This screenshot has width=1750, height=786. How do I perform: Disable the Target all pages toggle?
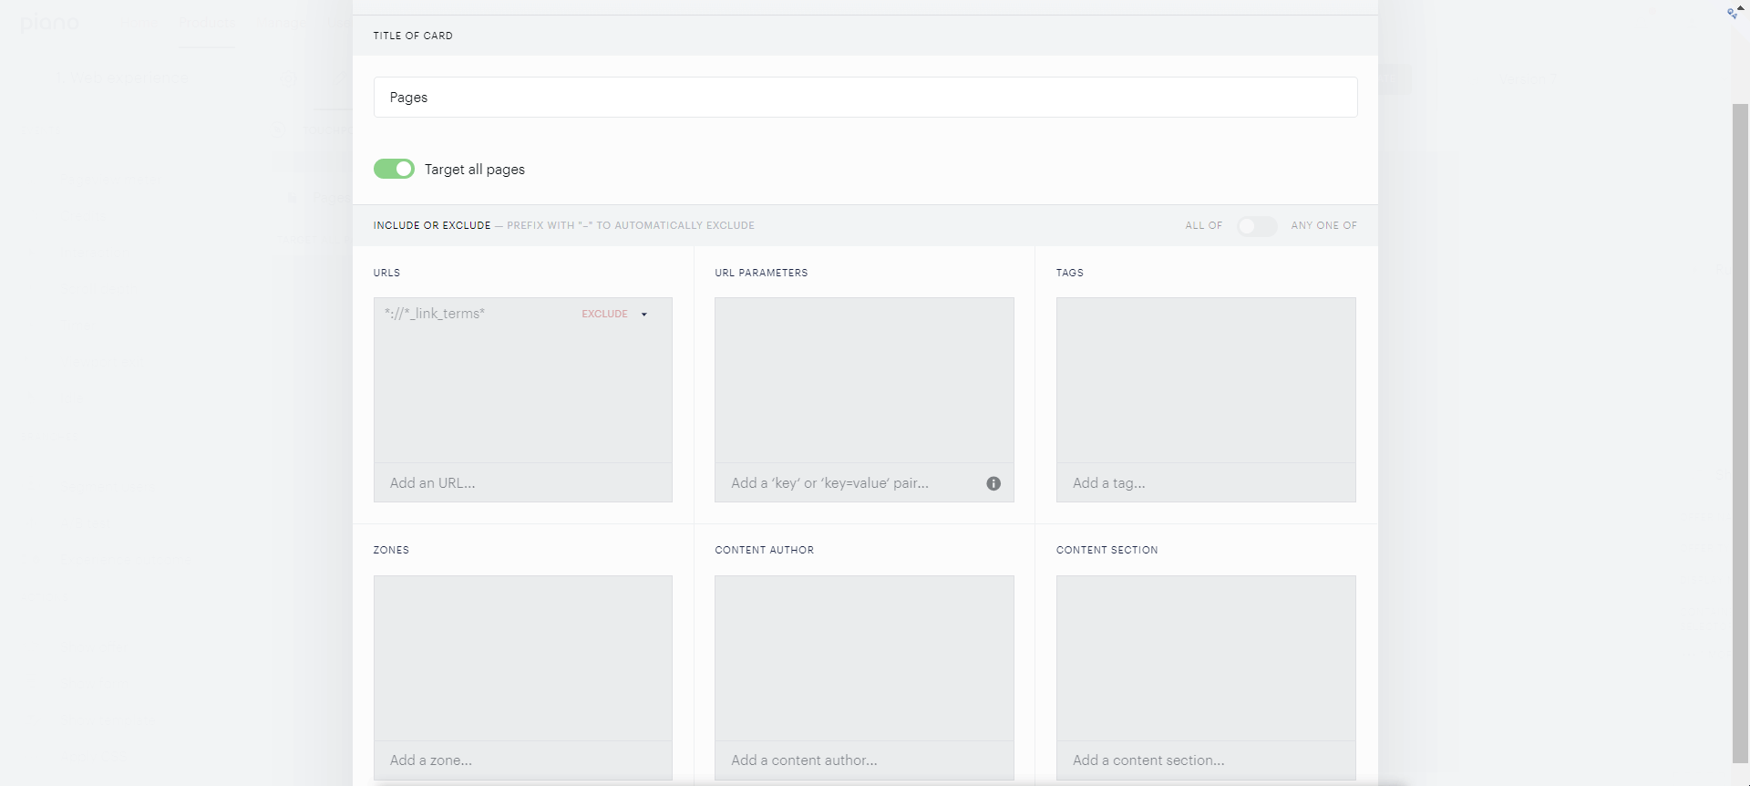[394, 170]
